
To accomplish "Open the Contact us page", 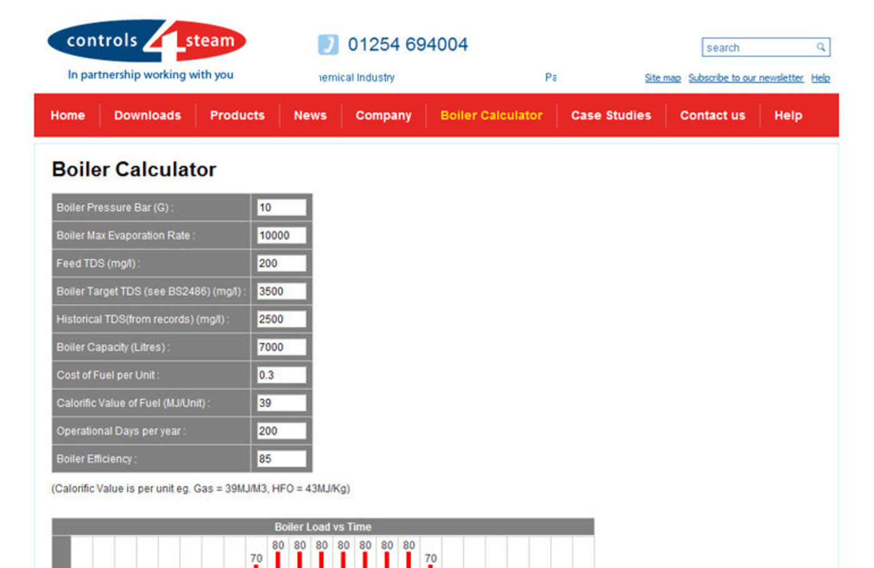I will click(x=712, y=115).
